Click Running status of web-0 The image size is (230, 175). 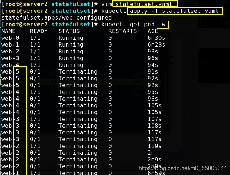pyautogui.click(x=71, y=38)
